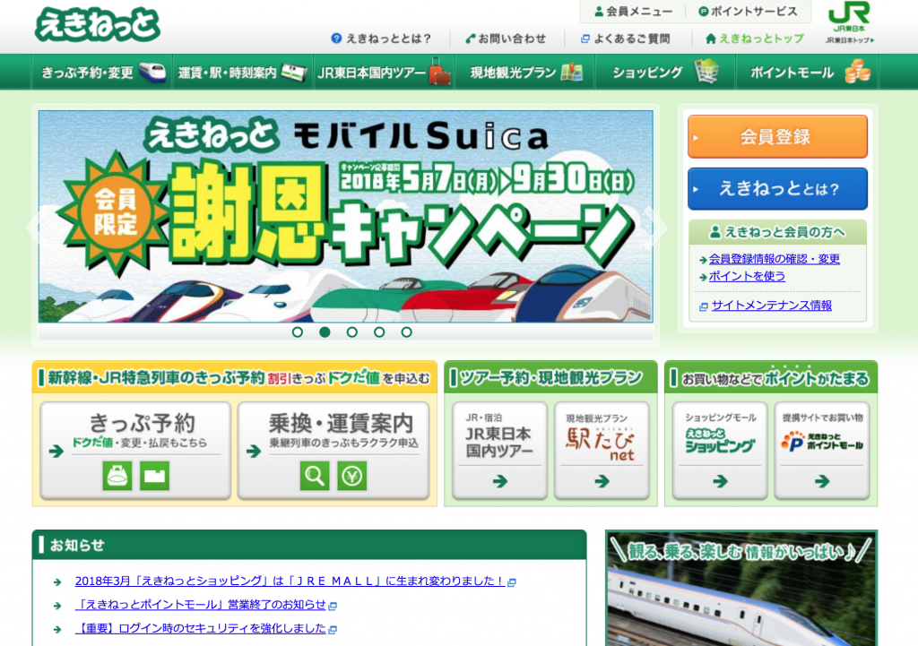Click the きっぷ予約 panel title
918x646 pixels.
(142, 423)
